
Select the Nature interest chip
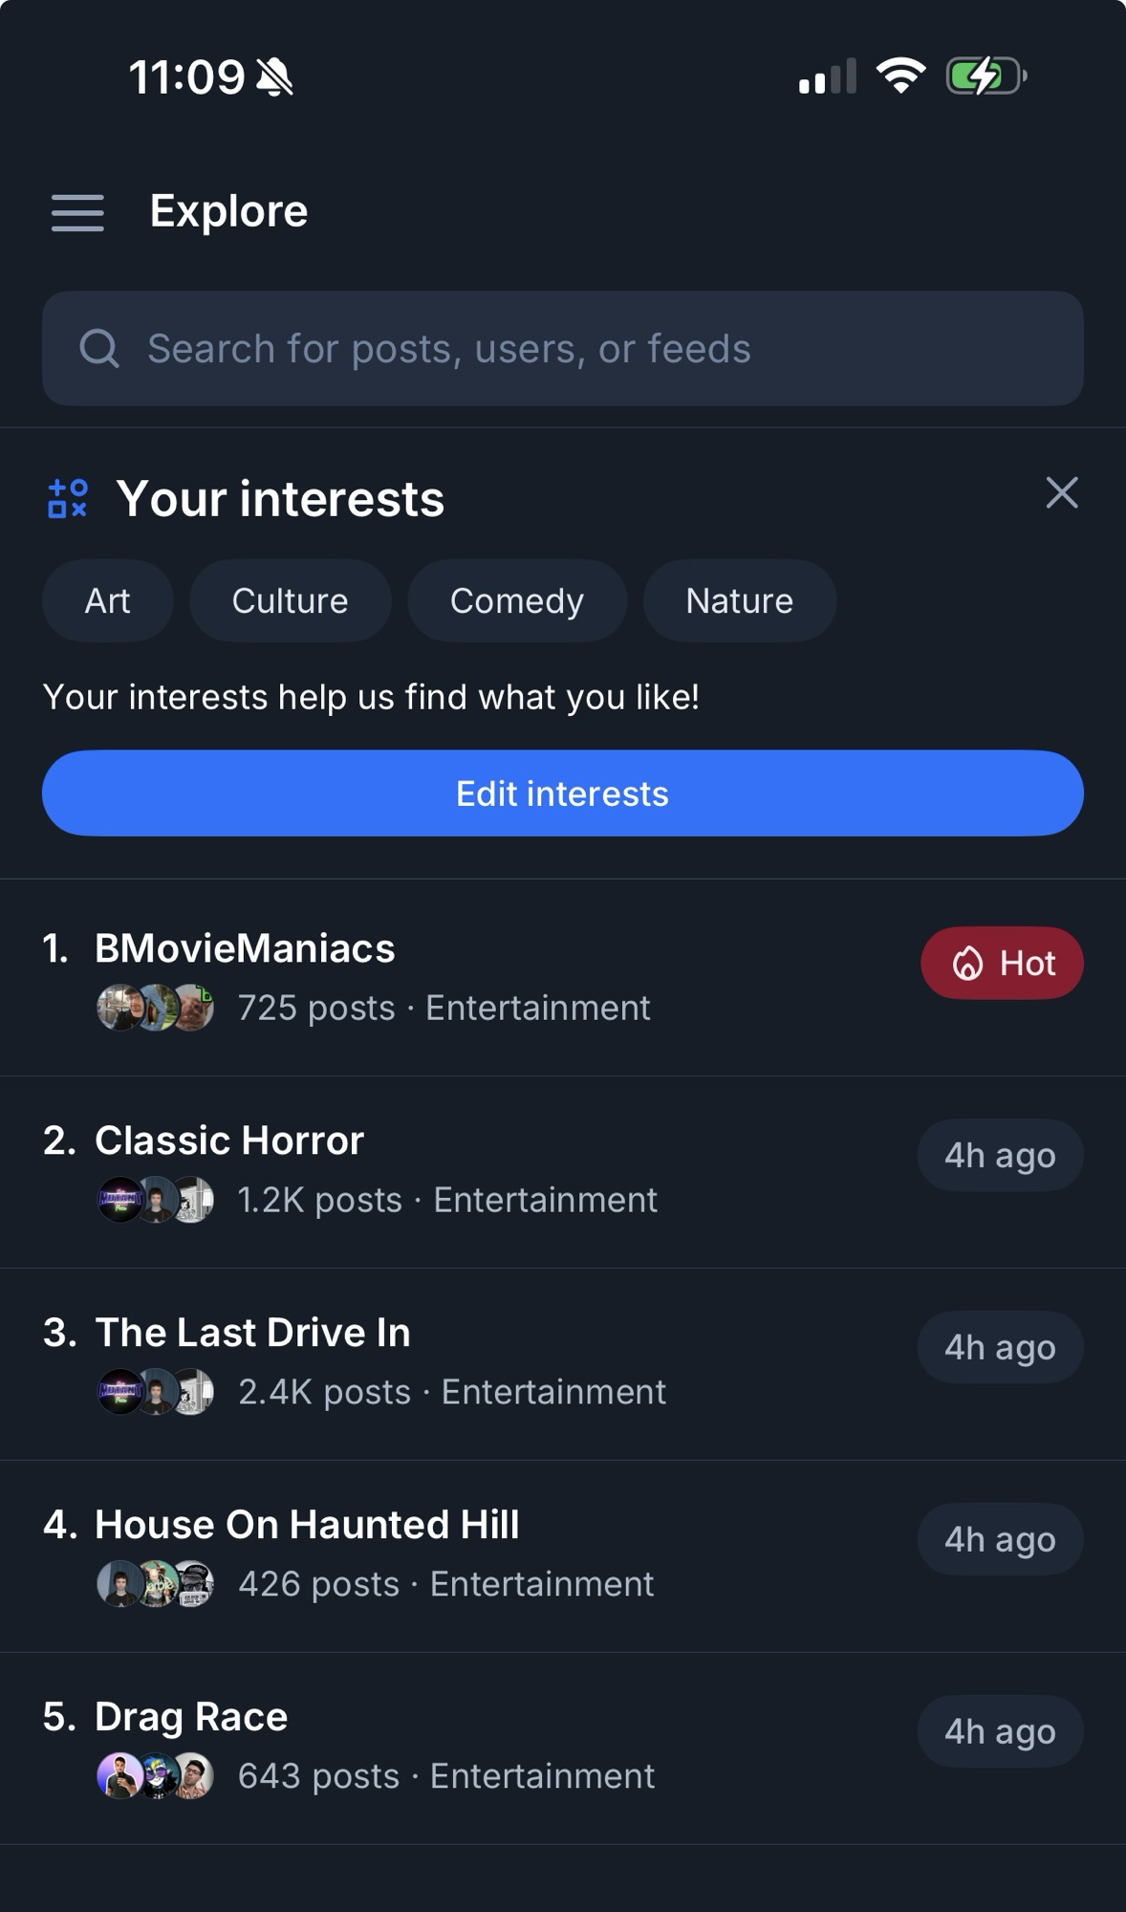(739, 601)
